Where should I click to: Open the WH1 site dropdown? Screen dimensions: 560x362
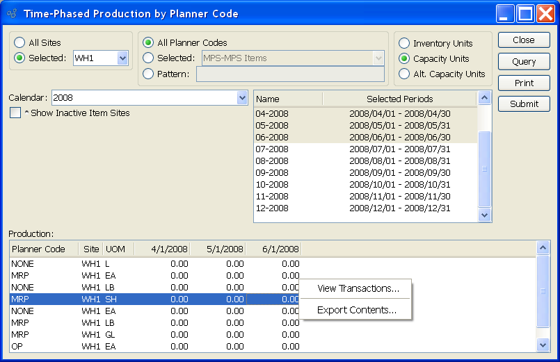pos(122,58)
